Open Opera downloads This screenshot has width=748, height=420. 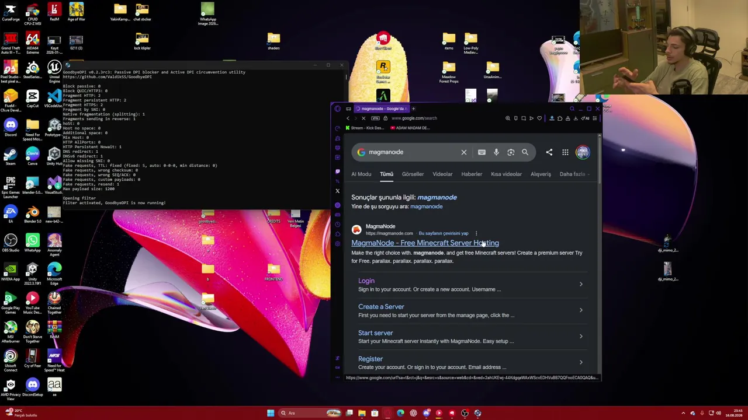[576, 118]
